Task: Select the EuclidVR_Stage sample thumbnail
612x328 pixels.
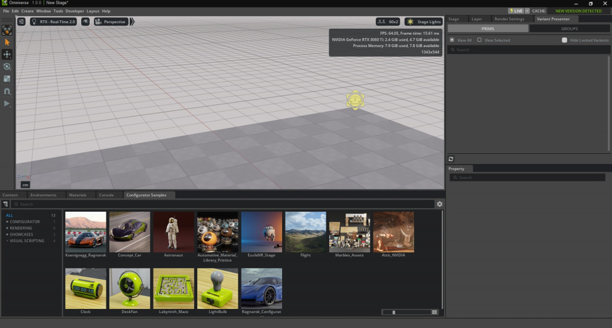Action: (x=262, y=232)
